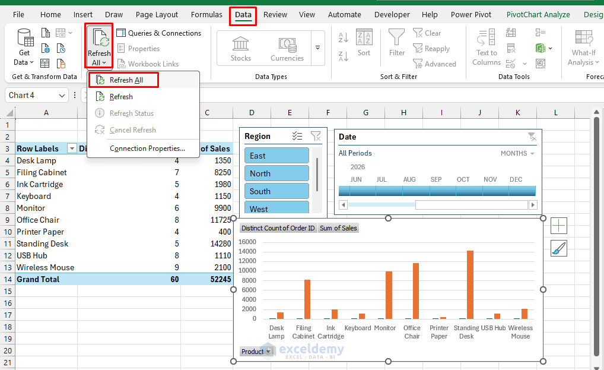
Task: Click the From Web icon
Action: point(46,49)
